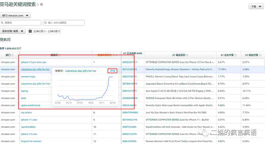The height and width of the screenshot is (144, 265).
Task: Click the star favorite icon beside page title
Action: coord(41,4)
